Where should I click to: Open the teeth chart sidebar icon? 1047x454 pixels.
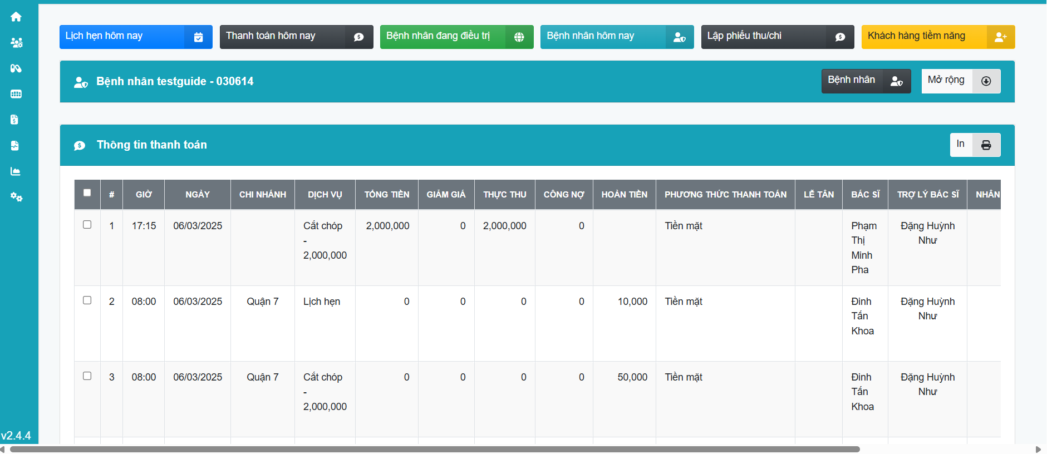click(x=16, y=94)
